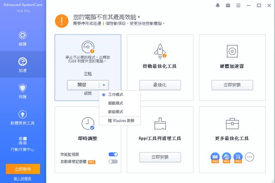Open 軟體更新工具 in the sidebar
The width and height of the screenshot is (275, 183).
pos(23,117)
